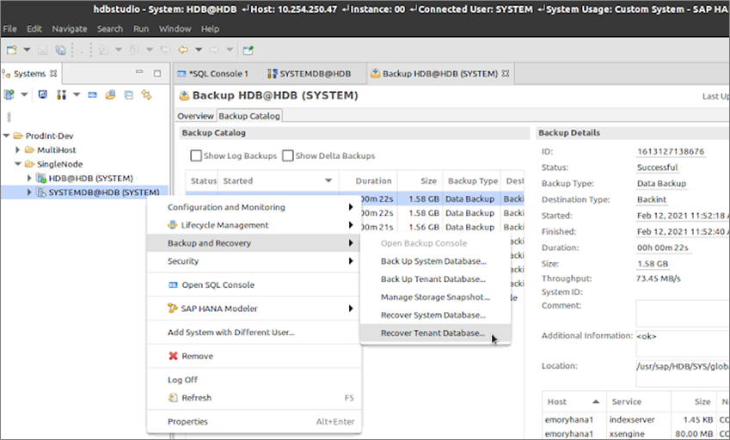Click the Next Annotation toolbar icon
Screen dimensions: 730x440
coord(103,50)
